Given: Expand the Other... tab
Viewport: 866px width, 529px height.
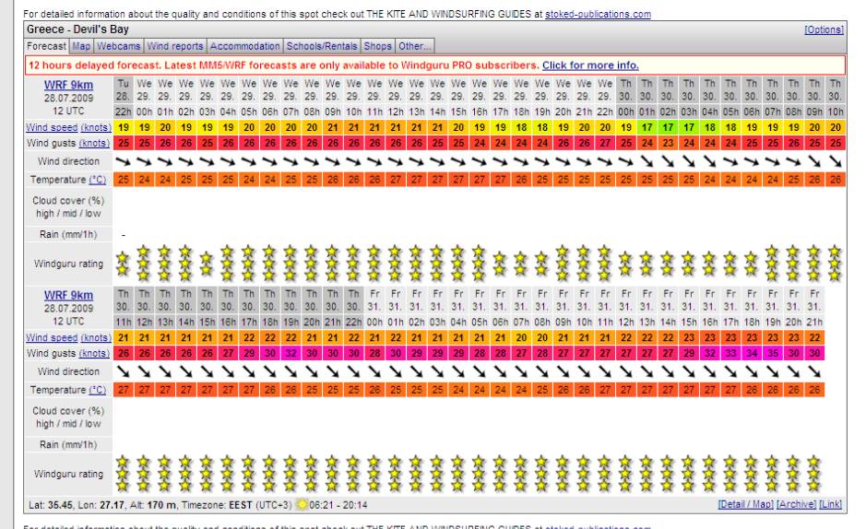Looking at the screenshot, I should coord(415,45).
